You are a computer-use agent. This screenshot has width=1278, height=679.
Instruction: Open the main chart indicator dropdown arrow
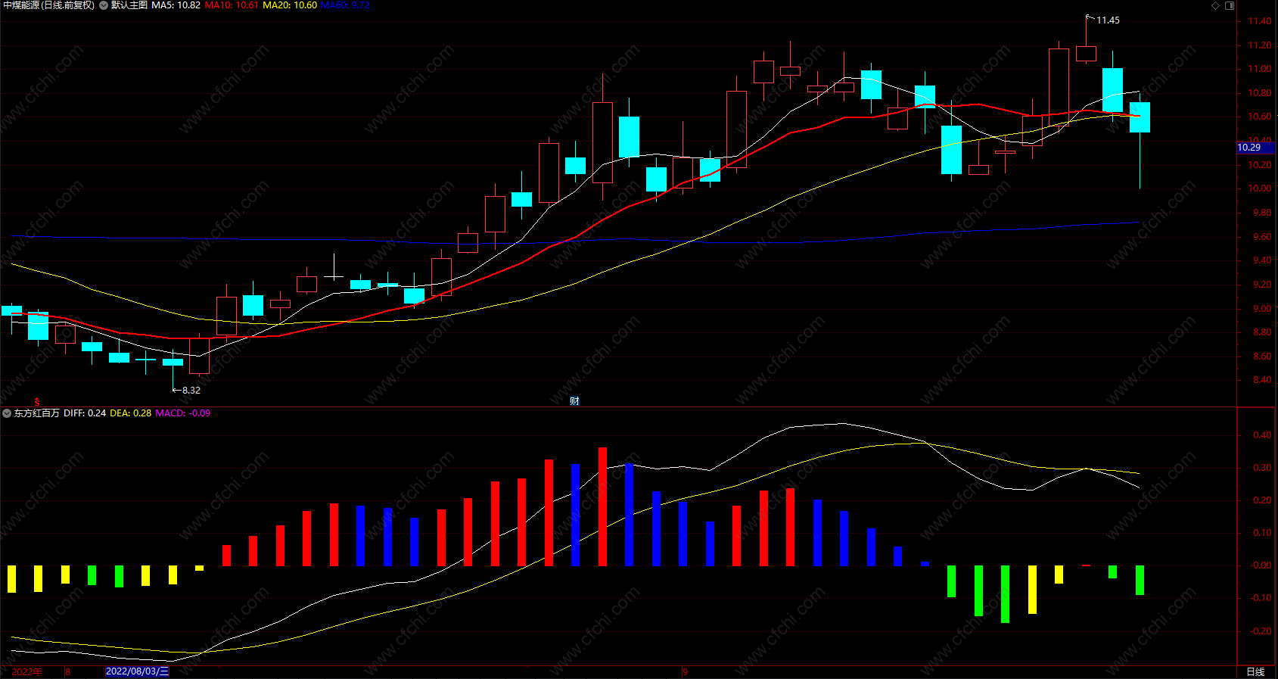pyautogui.click(x=104, y=5)
